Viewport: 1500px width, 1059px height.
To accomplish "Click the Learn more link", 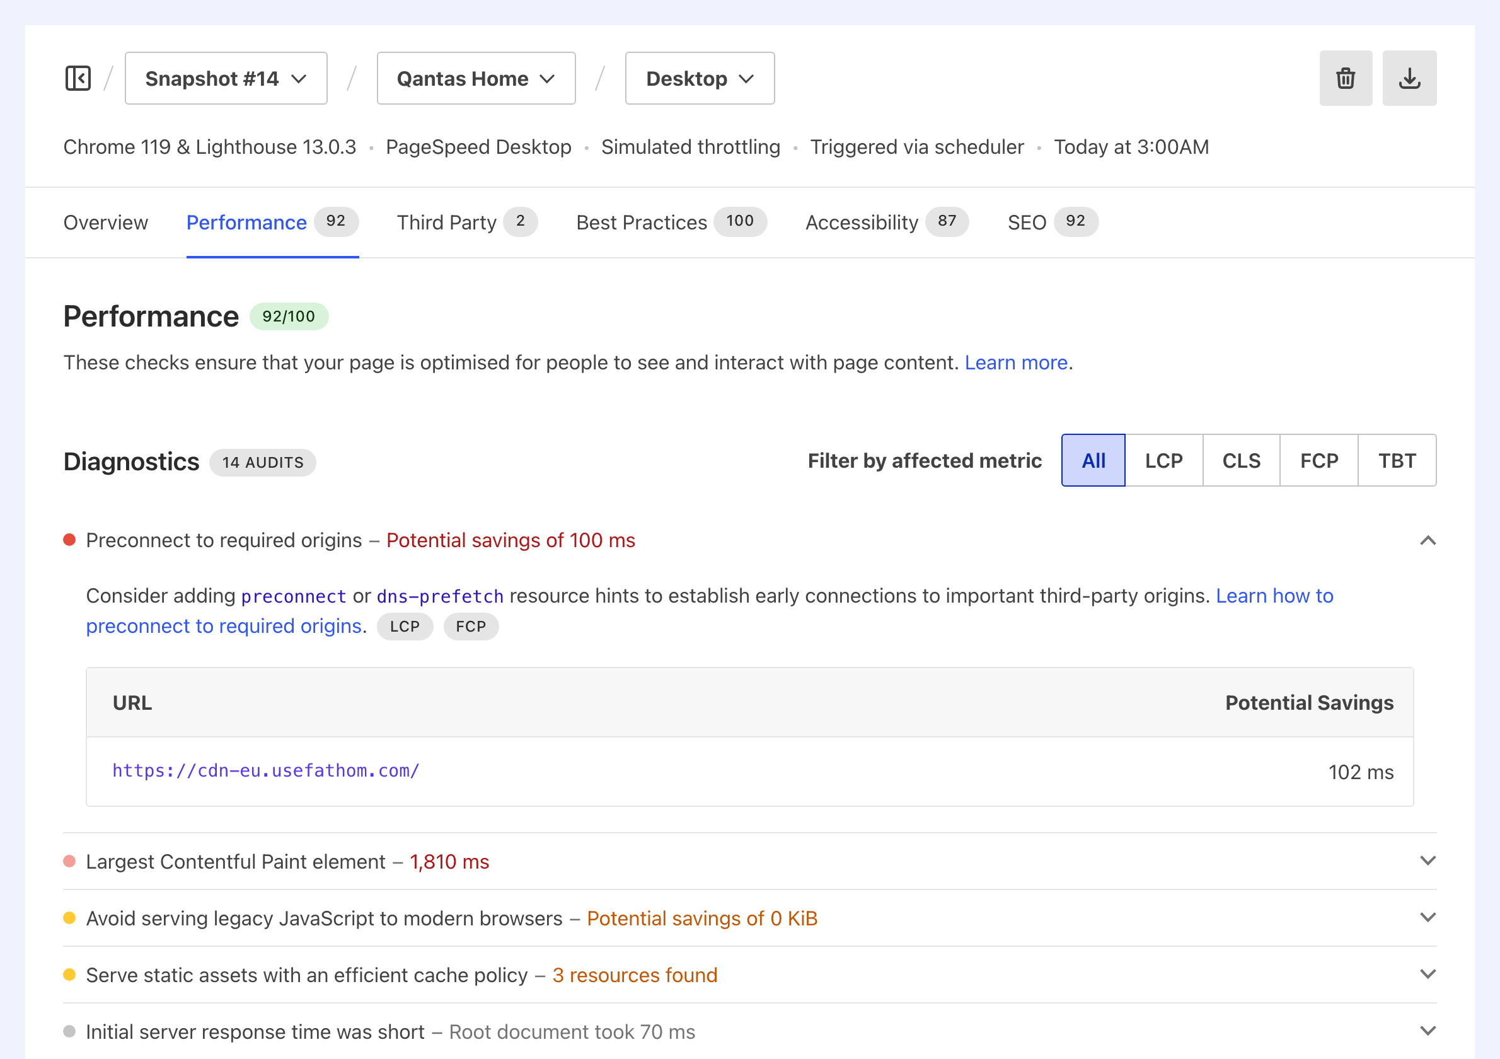I will [x=1016, y=362].
